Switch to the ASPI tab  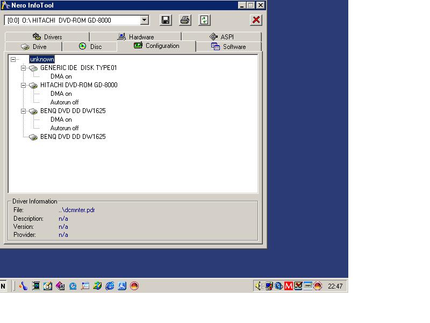tap(221, 37)
